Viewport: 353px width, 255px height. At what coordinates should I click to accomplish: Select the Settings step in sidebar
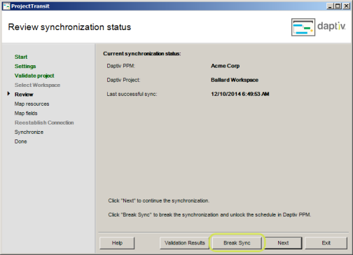[25, 66]
